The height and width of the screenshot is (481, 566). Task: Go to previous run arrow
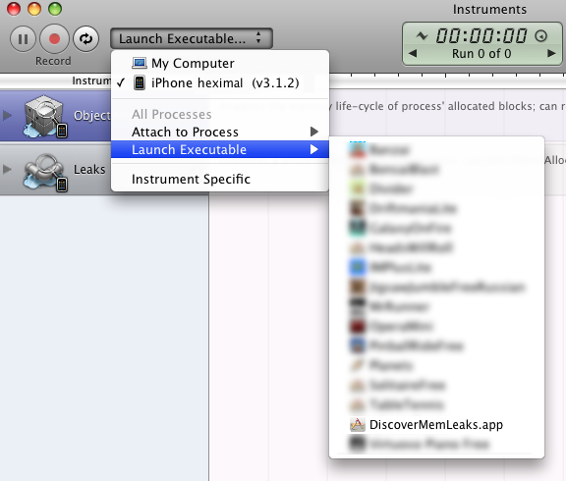[x=413, y=54]
